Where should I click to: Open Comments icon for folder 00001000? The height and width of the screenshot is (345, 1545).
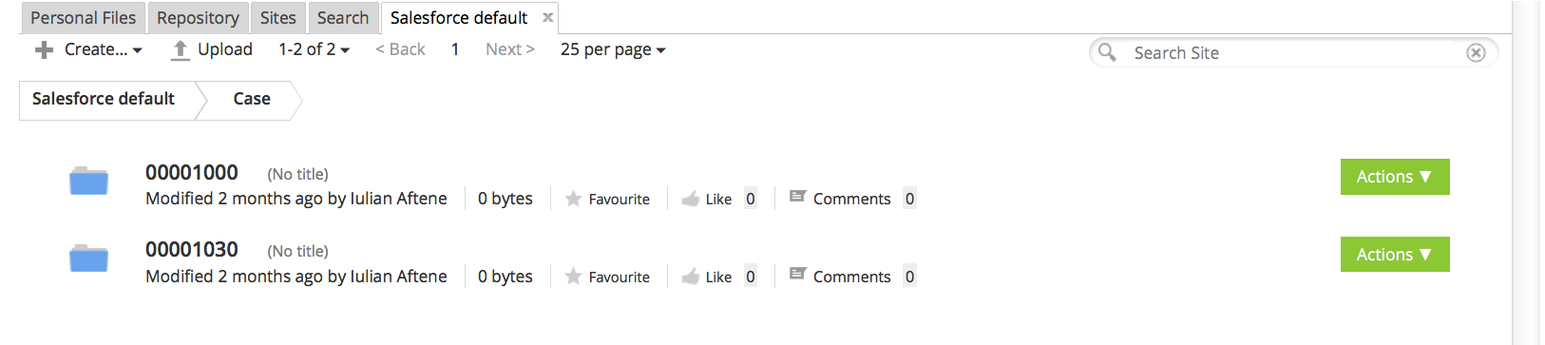point(798,197)
